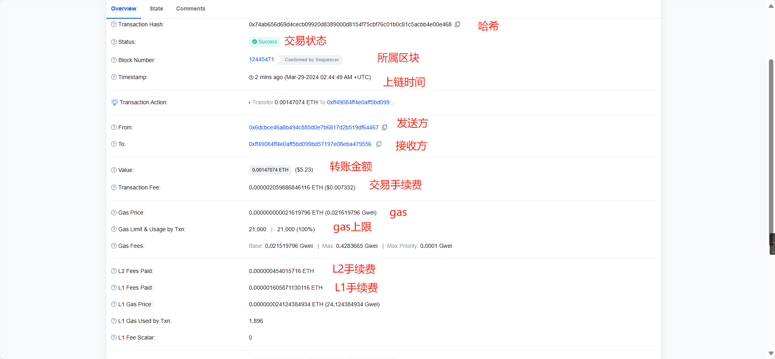Screen dimensions: 775x359
Task: Click help icon beside Transaction Fee
Action: coord(114,187)
